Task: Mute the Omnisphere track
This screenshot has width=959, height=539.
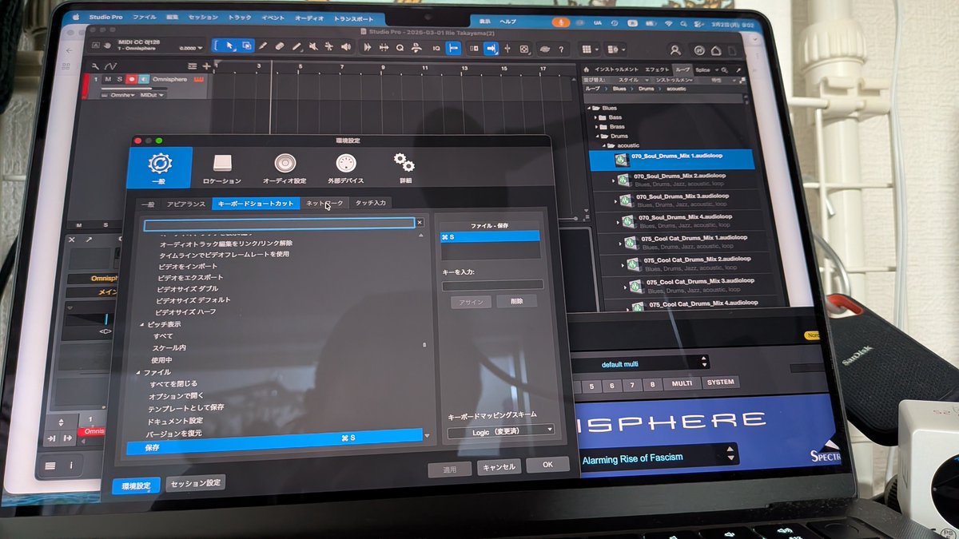Action: click(107, 79)
